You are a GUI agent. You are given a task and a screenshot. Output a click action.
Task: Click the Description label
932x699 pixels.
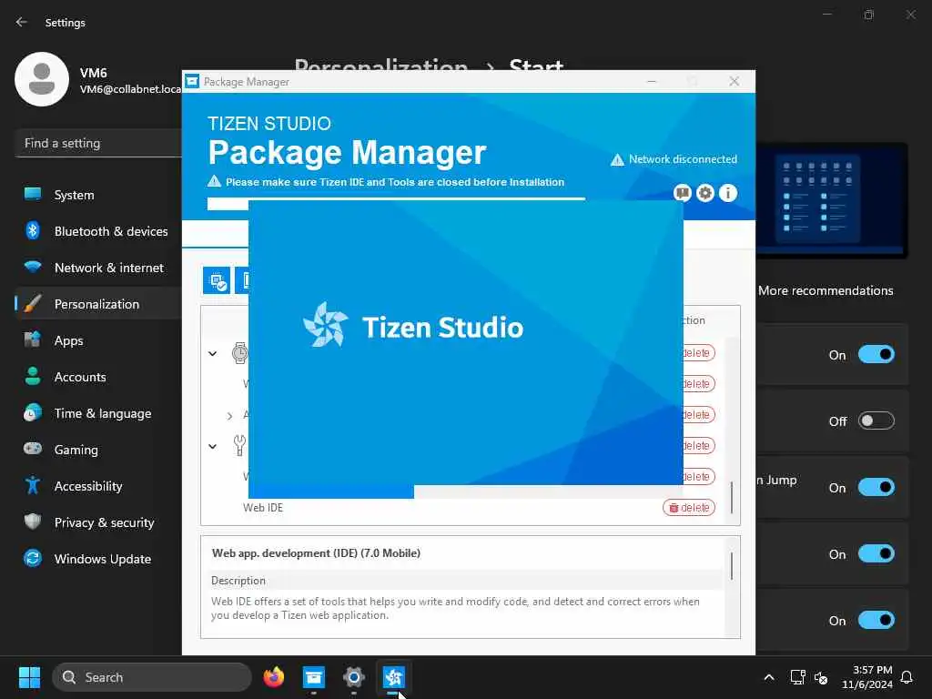pyautogui.click(x=238, y=581)
